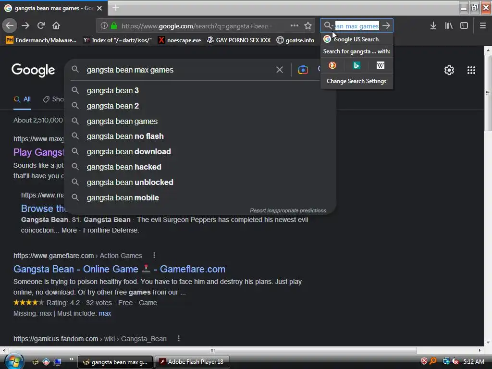This screenshot has width=492, height=369.
Task: Click the red security shield tray icon
Action: (x=424, y=361)
